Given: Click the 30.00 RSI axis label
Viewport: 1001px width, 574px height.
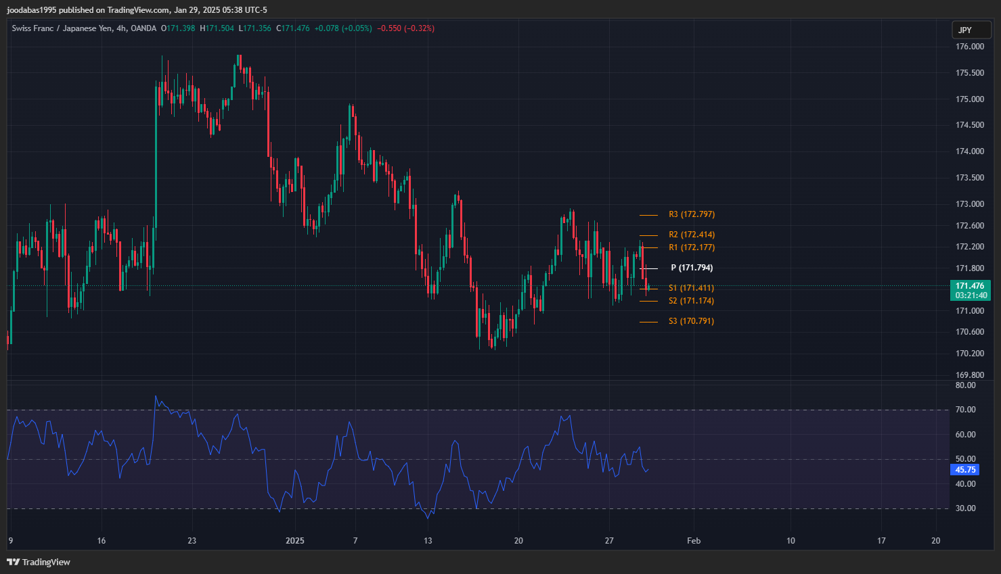Looking at the screenshot, I should pyautogui.click(x=965, y=508).
